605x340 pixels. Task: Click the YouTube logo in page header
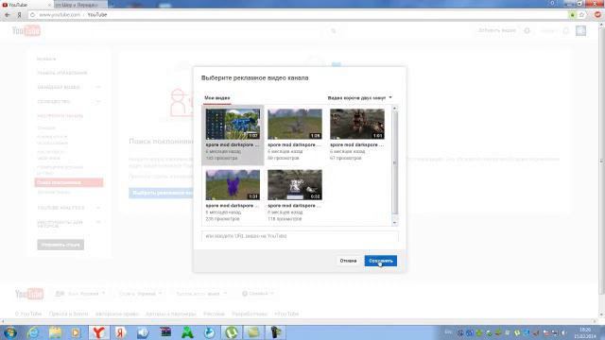click(26, 30)
